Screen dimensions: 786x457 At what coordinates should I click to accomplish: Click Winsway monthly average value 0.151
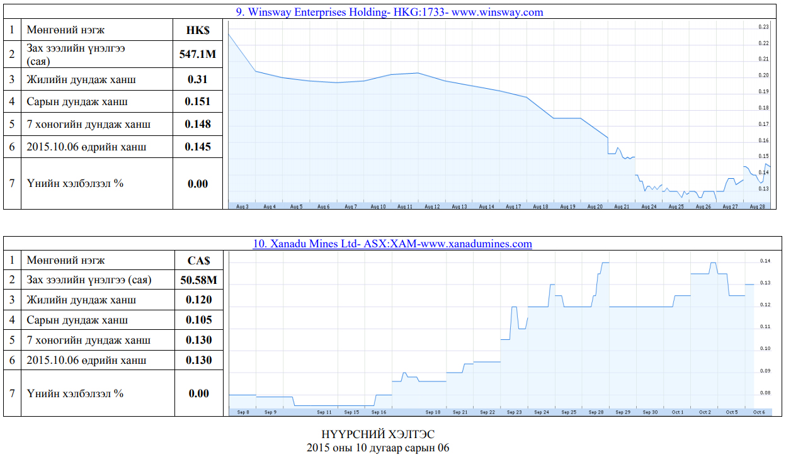coord(198,101)
